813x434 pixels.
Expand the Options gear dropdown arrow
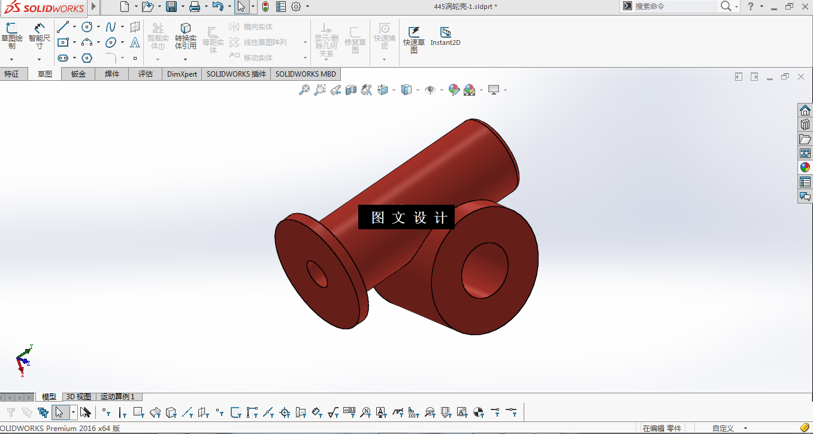click(x=308, y=7)
